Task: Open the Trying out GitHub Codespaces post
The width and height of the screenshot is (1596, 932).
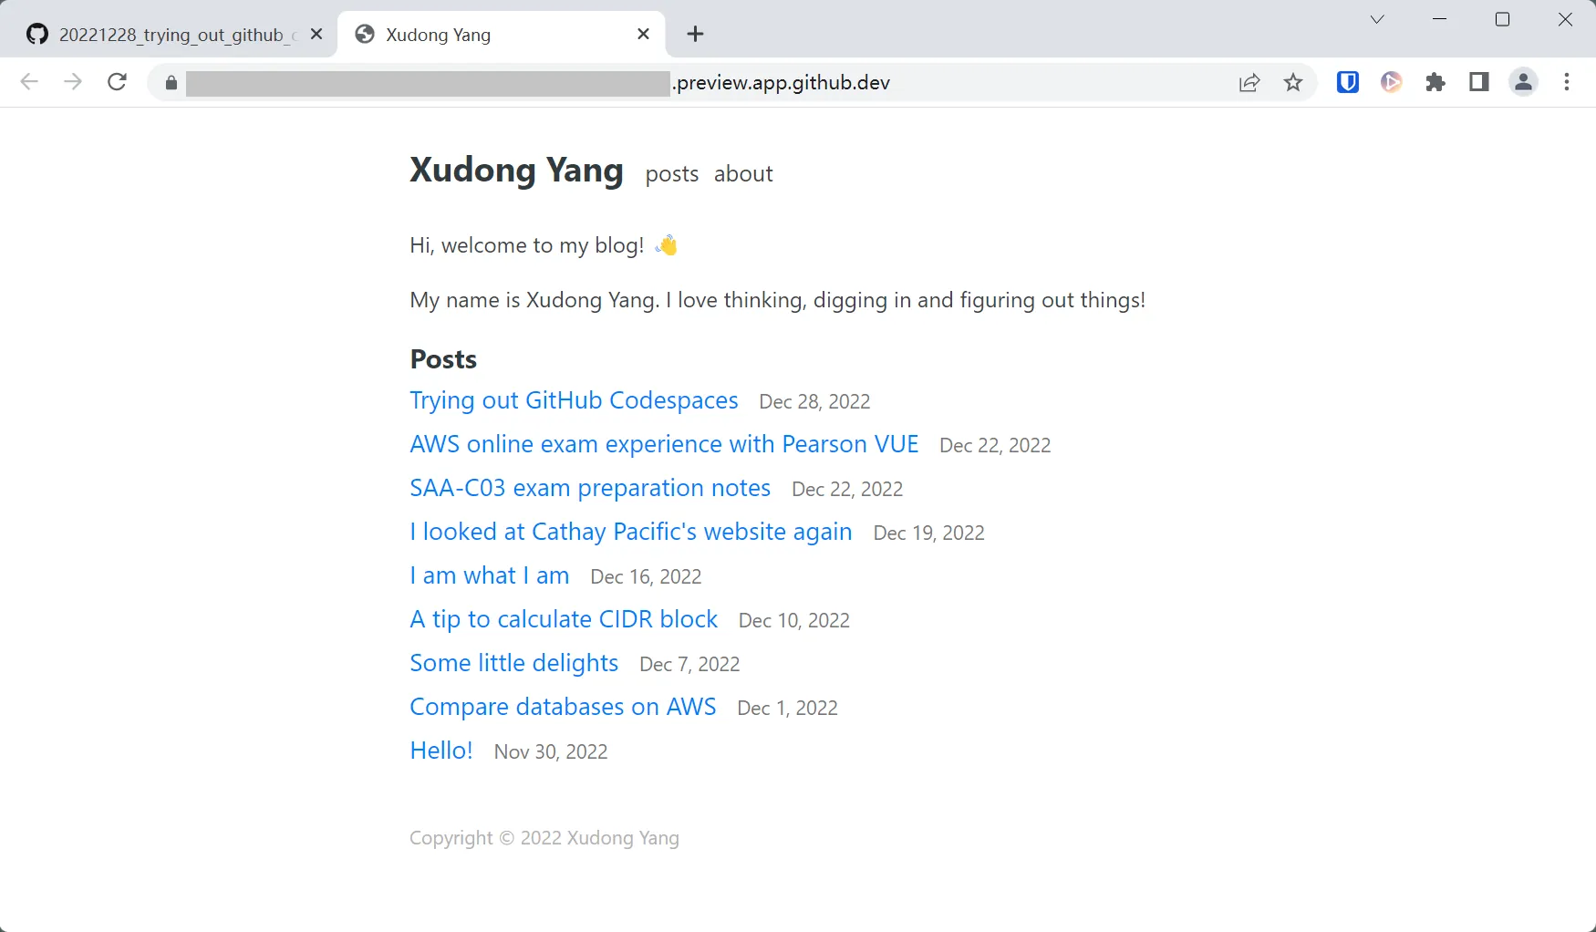Action: (x=574, y=400)
